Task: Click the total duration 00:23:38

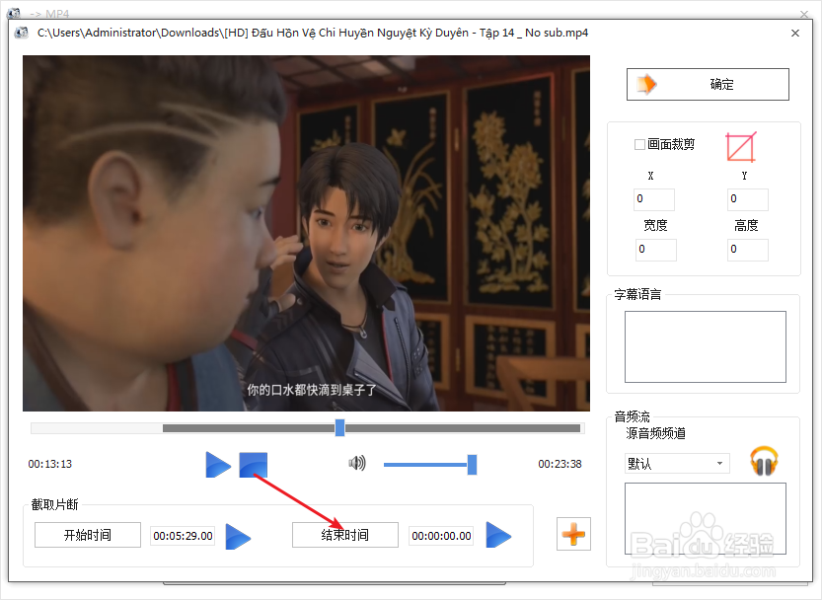Action: (x=560, y=464)
